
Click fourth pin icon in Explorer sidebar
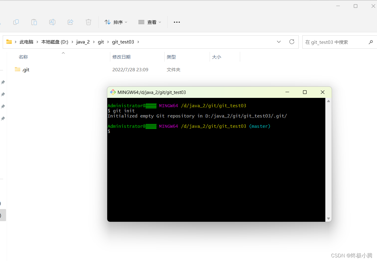click(3, 118)
